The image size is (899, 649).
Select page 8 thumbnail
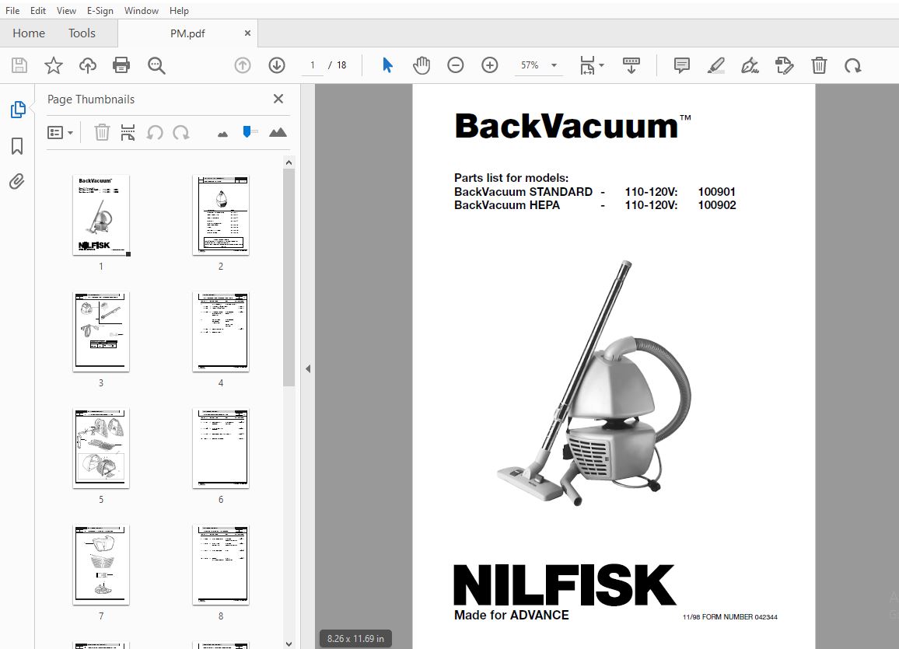[x=221, y=565]
